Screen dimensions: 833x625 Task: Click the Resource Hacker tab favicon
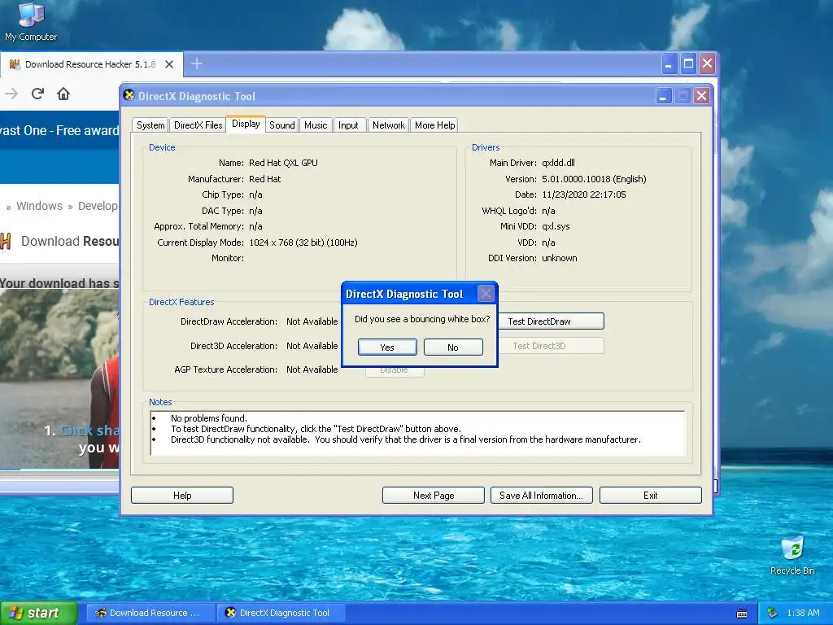coord(15,64)
